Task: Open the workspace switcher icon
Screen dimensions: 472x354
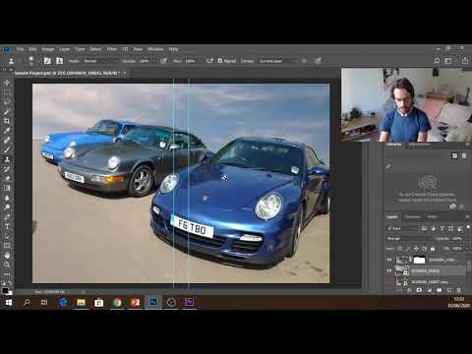Action: 448,61
